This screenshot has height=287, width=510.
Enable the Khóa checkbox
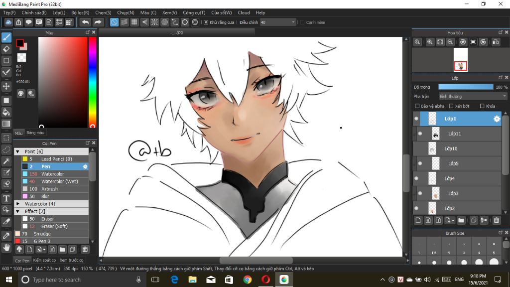[482, 106]
